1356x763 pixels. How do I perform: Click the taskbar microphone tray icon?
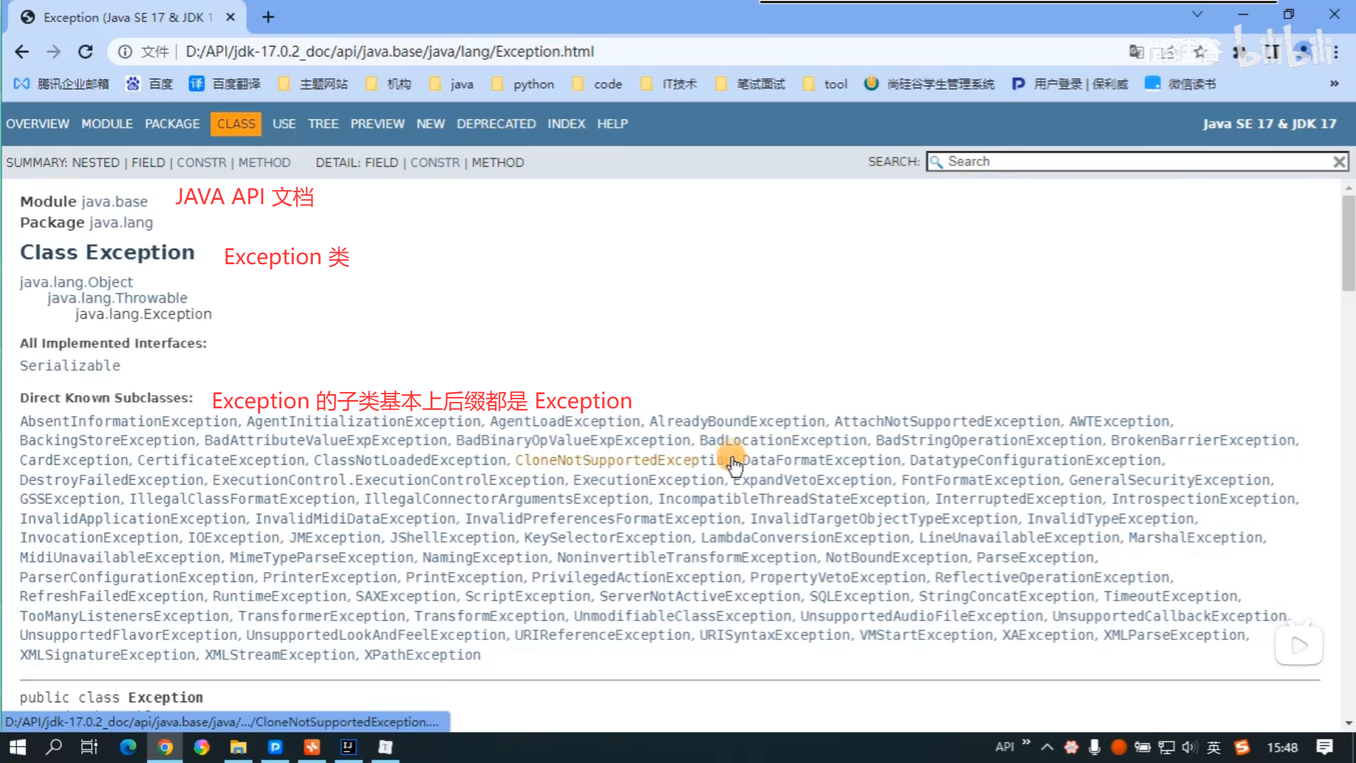click(x=1094, y=747)
